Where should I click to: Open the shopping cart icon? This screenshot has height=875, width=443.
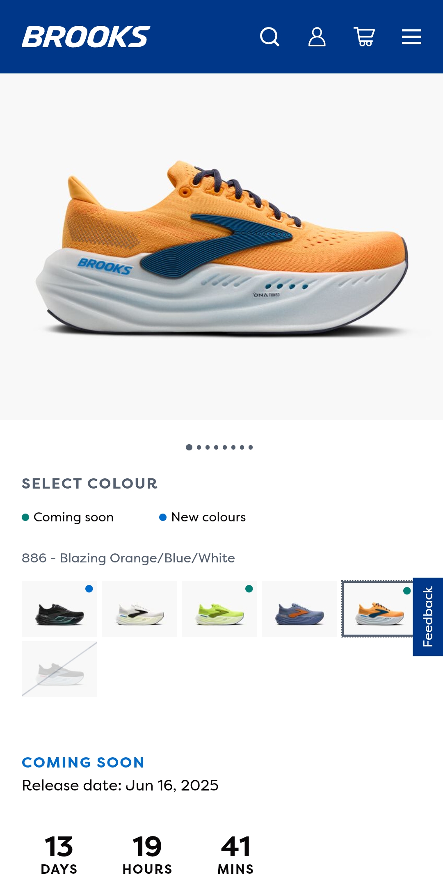(x=364, y=37)
